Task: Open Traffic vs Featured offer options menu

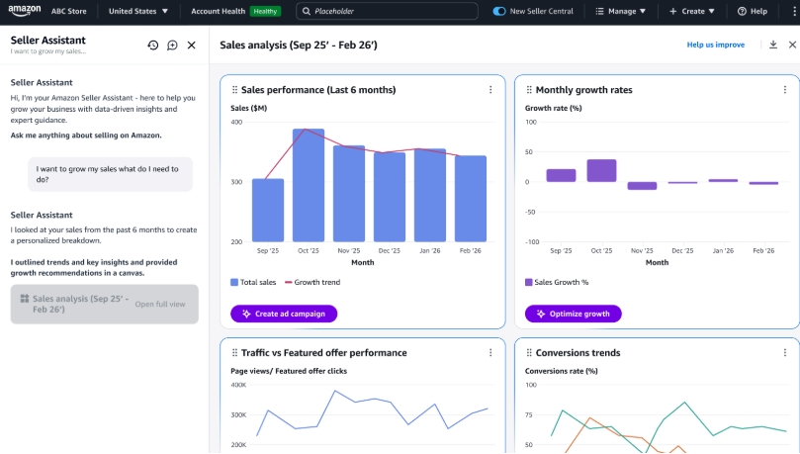Action: coord(490,353)
